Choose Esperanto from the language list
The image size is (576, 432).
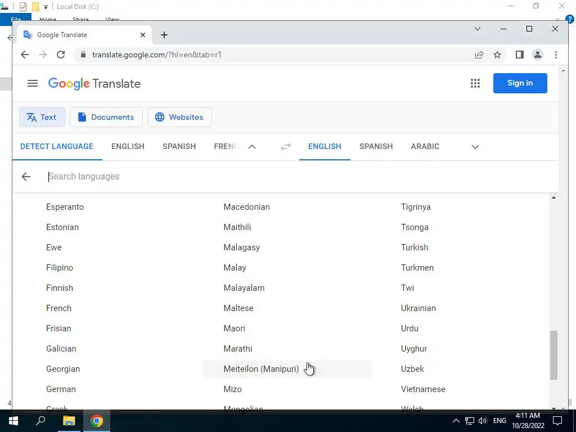pos(65,207)
